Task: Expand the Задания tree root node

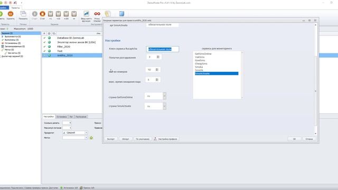Action: [x=1, y=33]
